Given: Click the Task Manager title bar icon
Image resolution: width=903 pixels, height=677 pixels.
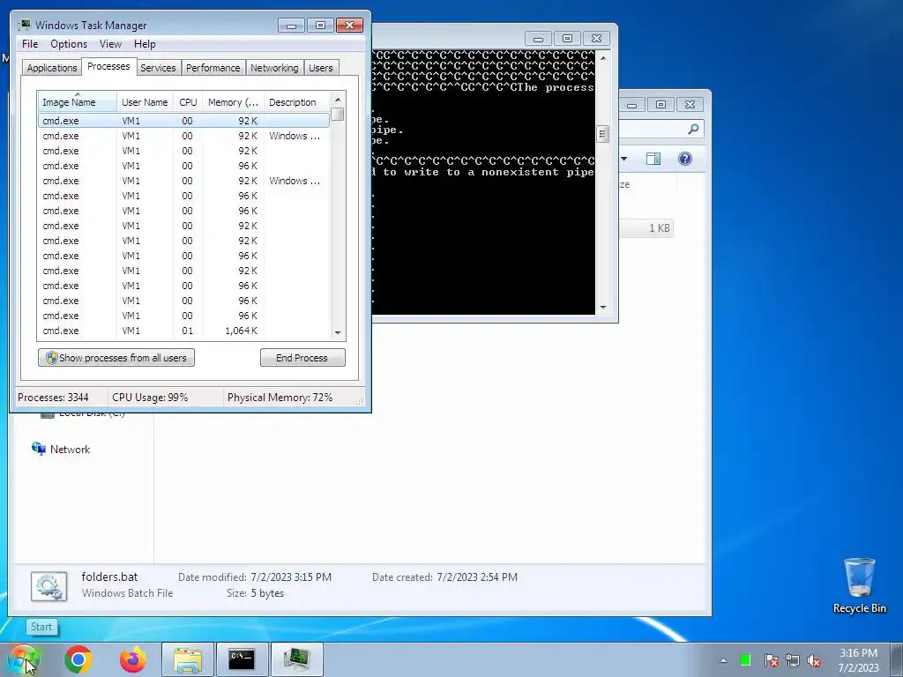Looking at the screenshot, I should coord(24,25).
